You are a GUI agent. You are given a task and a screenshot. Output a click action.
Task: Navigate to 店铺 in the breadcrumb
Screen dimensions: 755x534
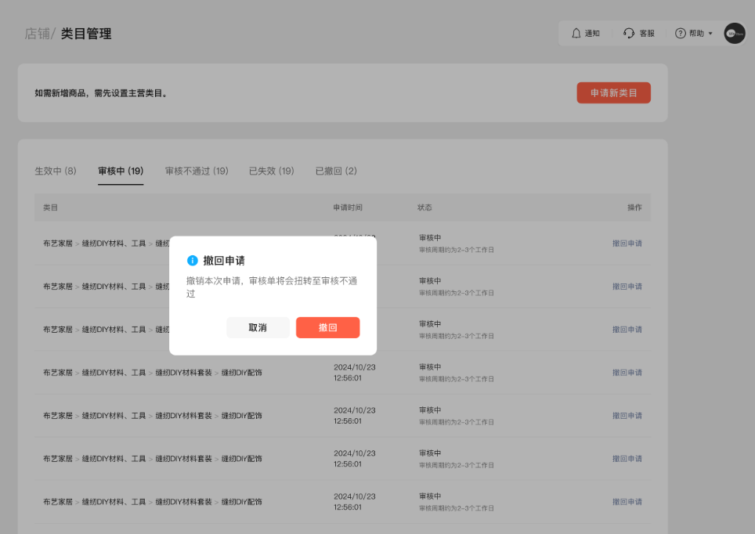(x=37, y=34)
